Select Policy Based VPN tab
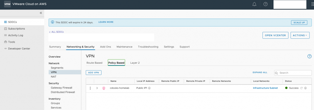The width and height of the screenshot is (314, 110). pyautogui.click(x=116, y=63)
